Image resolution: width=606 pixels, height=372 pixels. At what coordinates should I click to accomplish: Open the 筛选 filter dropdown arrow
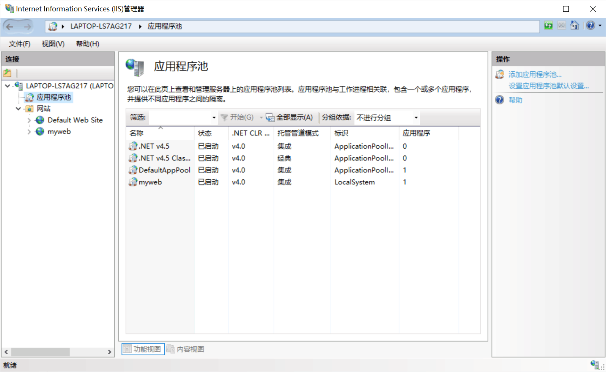click(214, 118)
